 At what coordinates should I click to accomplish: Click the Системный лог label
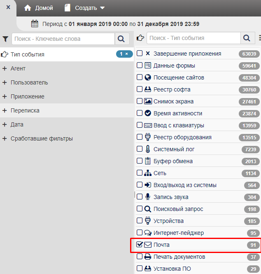[x=174, y=149]
